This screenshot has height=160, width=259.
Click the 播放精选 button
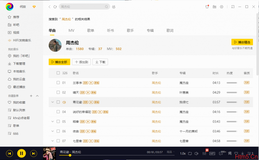click(242, 42)
